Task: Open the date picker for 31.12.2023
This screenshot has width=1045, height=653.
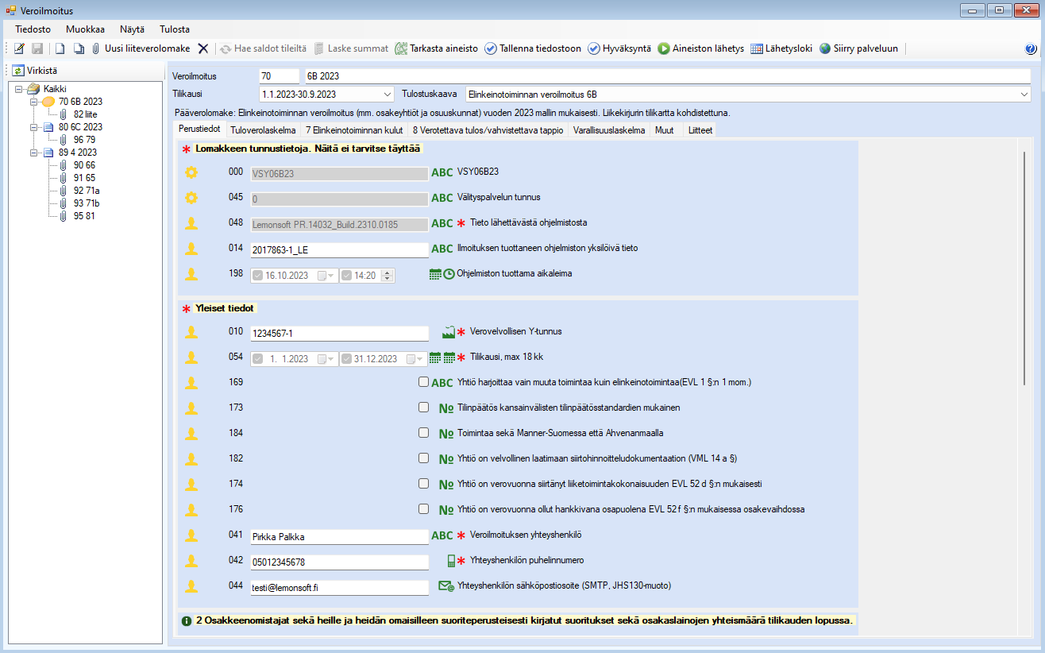Action: coord(416,359)
